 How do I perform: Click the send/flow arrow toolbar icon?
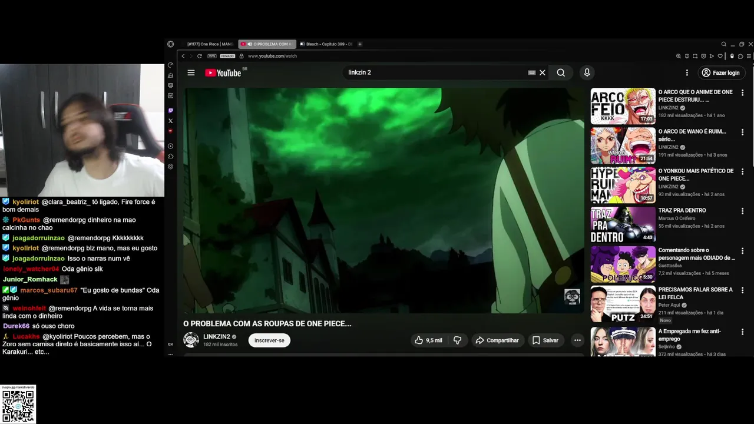point(712,56)
